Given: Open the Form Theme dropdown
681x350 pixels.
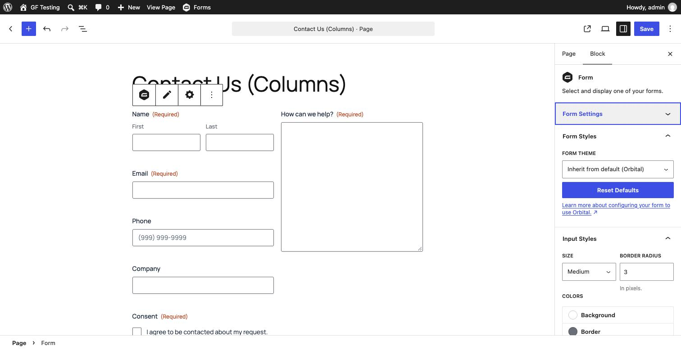Looking at the screenshot, I should click(x=618, y=169).
